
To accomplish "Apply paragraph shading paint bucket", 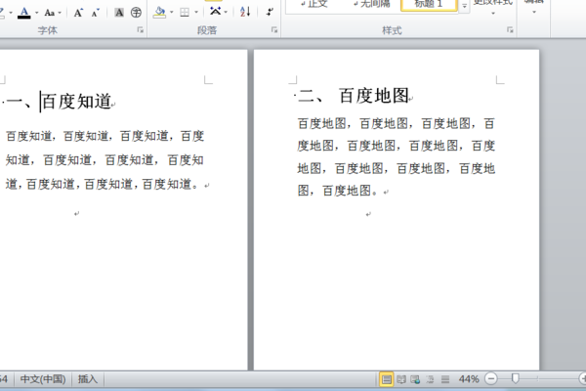I will 159,13.
